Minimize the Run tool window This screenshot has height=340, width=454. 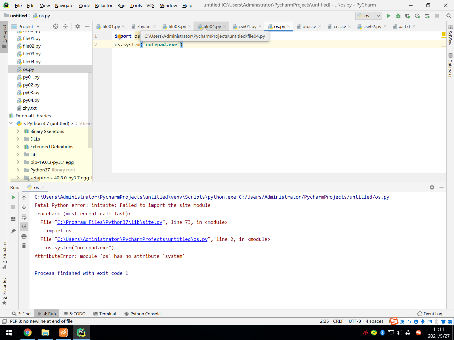pyautogui.click(x=442, y=187)
